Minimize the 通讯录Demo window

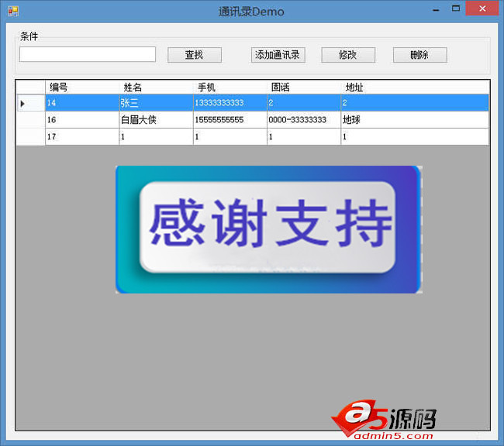coord(436,9)
